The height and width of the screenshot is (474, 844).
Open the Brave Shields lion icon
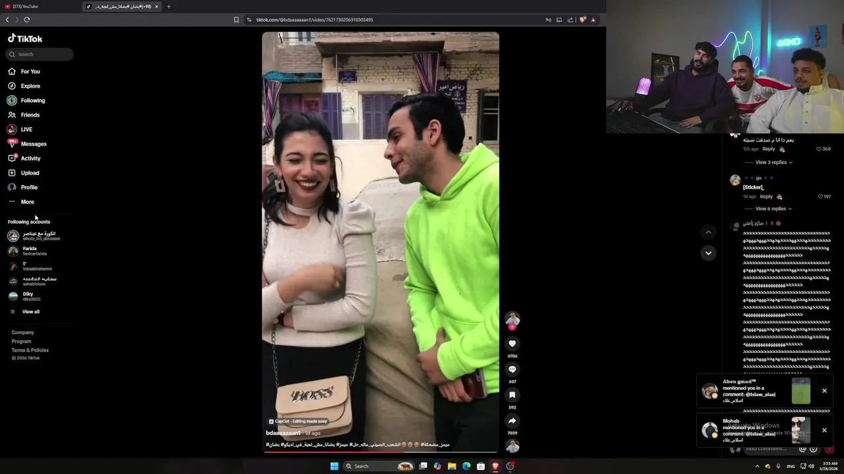pos(582,20)
